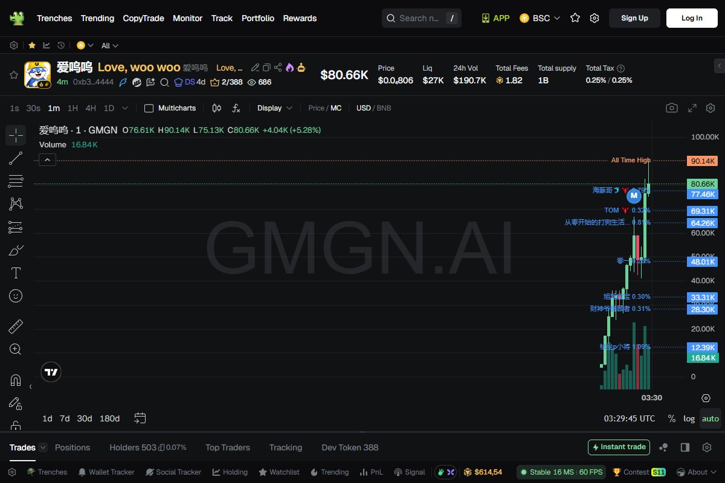The image size is (725, 483).
Task: Click the 03:29:45 UTC timezone label
Action: pos(630,418)
